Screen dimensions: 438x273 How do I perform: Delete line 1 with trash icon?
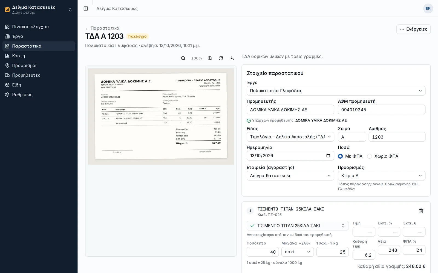coord(421,211)
